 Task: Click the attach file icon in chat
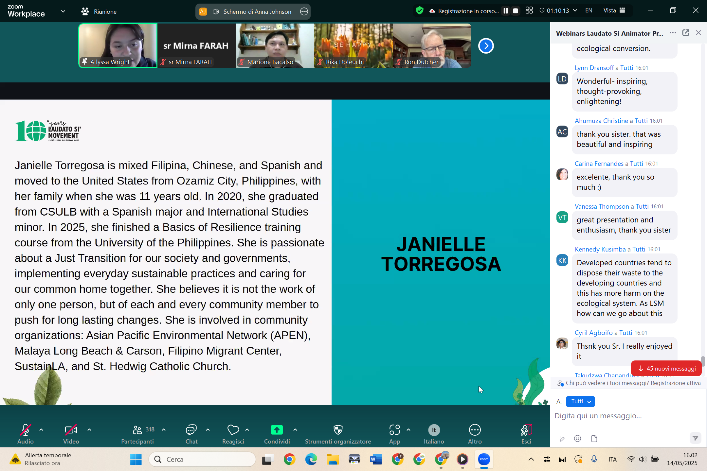(x=594, y=439)
